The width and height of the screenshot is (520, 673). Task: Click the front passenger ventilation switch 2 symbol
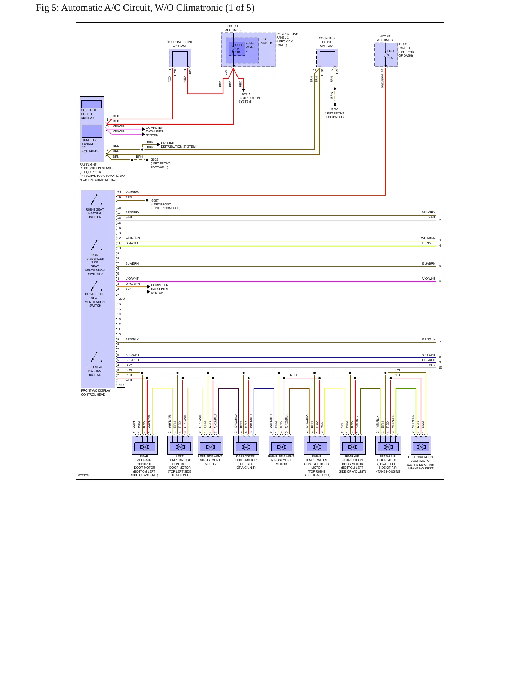pyautogui.click(x=96, y=245)
